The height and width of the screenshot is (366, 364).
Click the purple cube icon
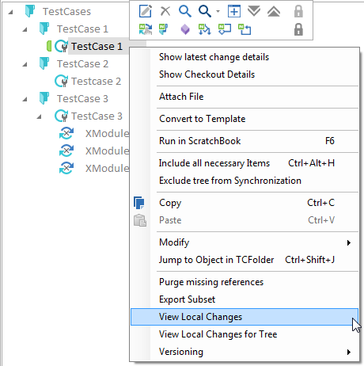point(185,29)
